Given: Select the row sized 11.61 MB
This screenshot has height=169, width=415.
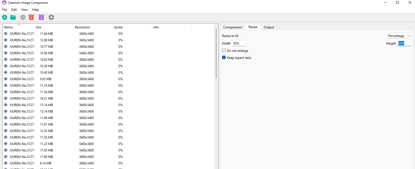Looking at the screenshot, I should pyautogui.click(x=108, y=124).
